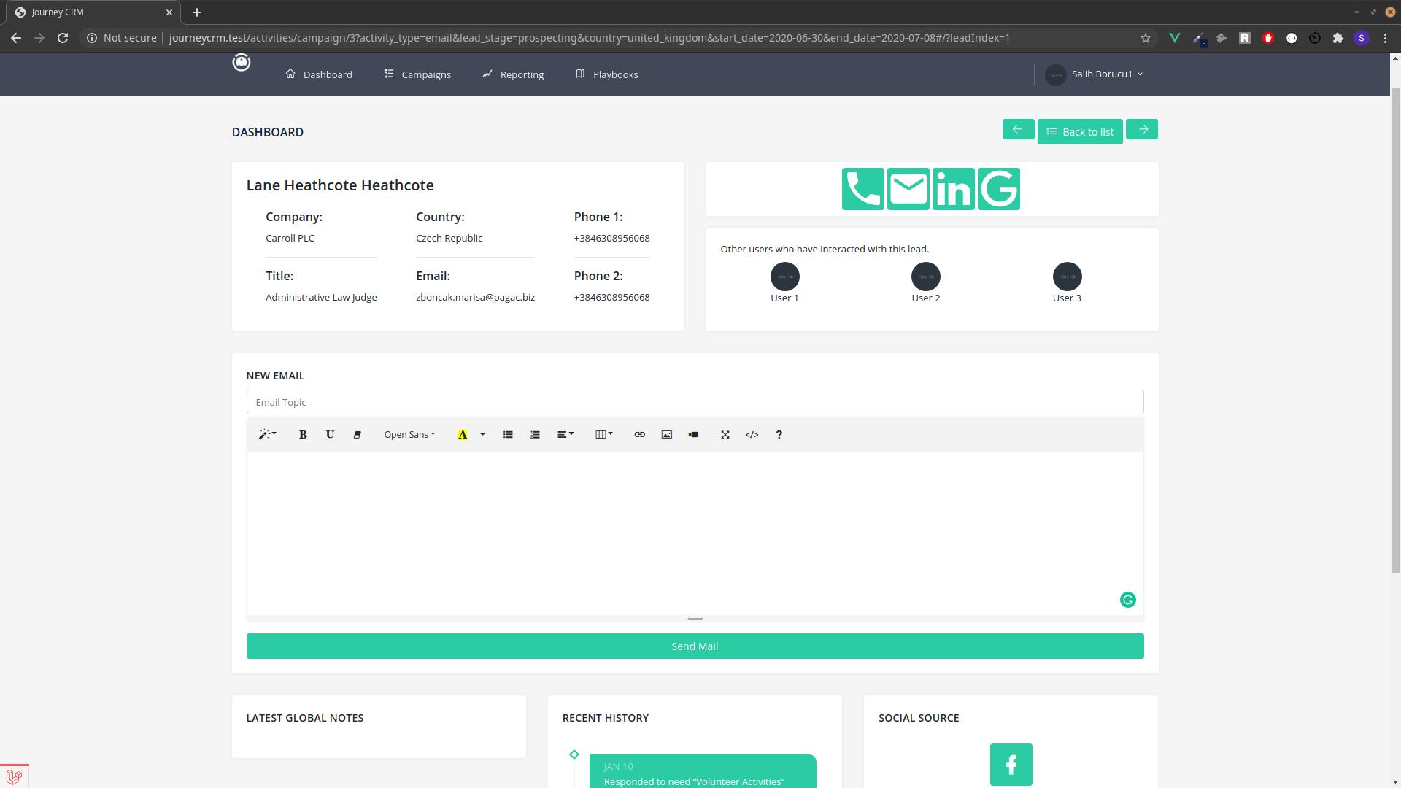Open a new browser tab

(197, 12)
